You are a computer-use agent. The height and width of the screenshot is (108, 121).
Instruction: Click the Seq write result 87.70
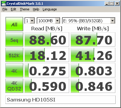click(93, 39)
